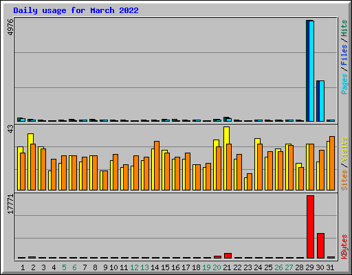Click day label 19 on x-axis

(x=206, y=267)
